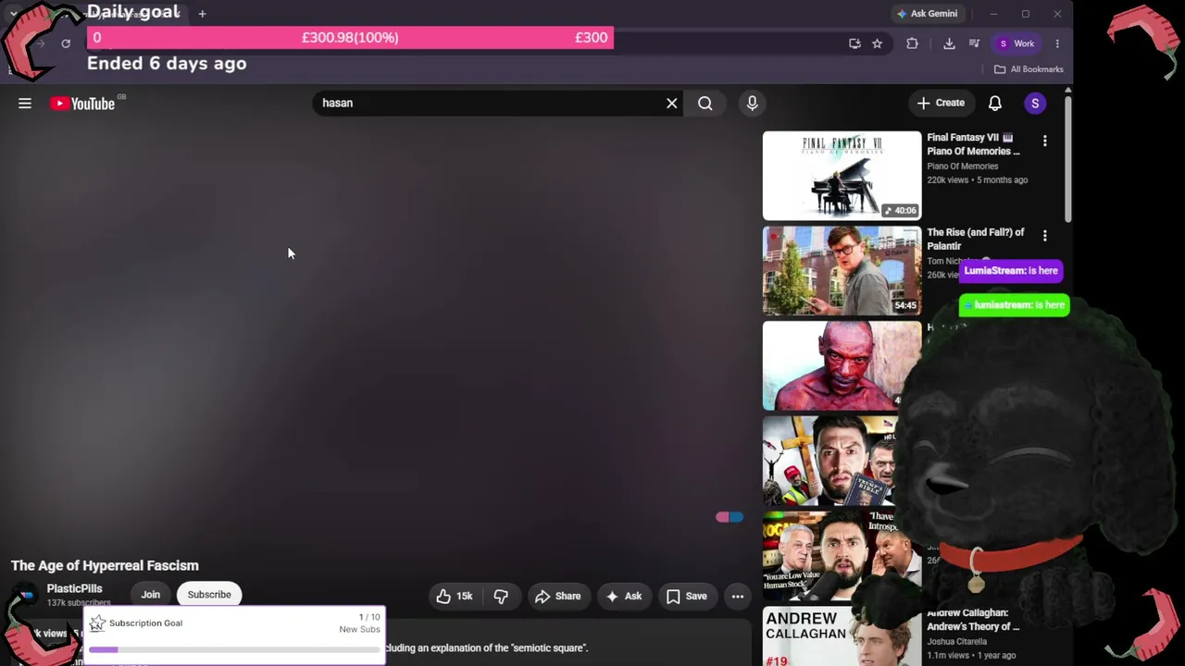Open 'Andrew Callaghan: Andrew's Theory of' title
The height and width of the screenshot is (666, 1185).
click(973, 620)
